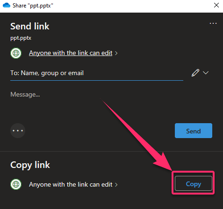Click the pencil edit permission icon
This screenshot has width=223, height=209.
(x=195, y=73)
